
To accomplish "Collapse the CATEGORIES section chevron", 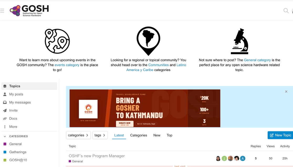I will tap(5, 136).
